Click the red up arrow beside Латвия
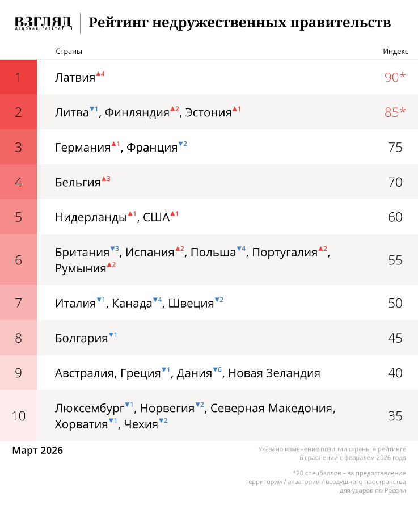The width and height of the screenshot is (418, 505). [x=98, y=74]
